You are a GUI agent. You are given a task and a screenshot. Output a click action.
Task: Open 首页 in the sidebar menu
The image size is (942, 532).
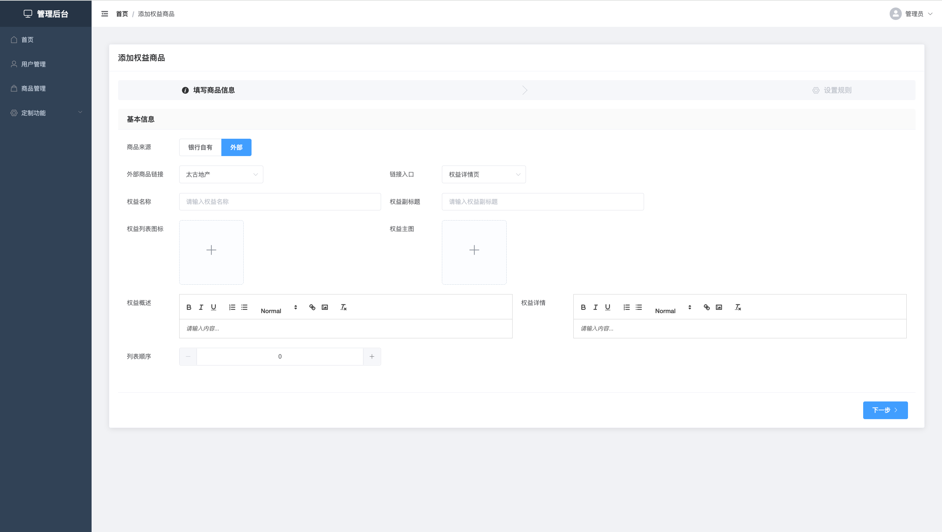pos(46,40)
